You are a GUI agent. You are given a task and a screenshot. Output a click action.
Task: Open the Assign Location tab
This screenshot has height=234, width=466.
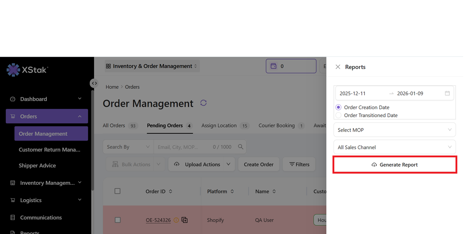219,125
